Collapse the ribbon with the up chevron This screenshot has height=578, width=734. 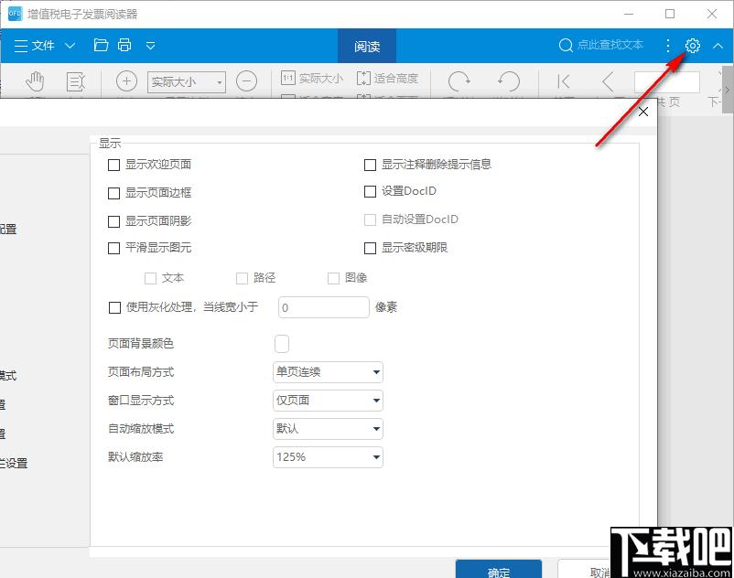[718, 46]
